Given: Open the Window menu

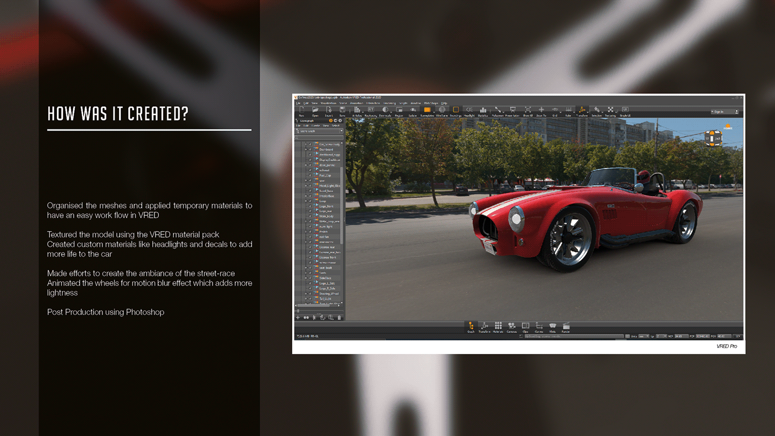Looking at the screenshot, I should click(415, 103).
